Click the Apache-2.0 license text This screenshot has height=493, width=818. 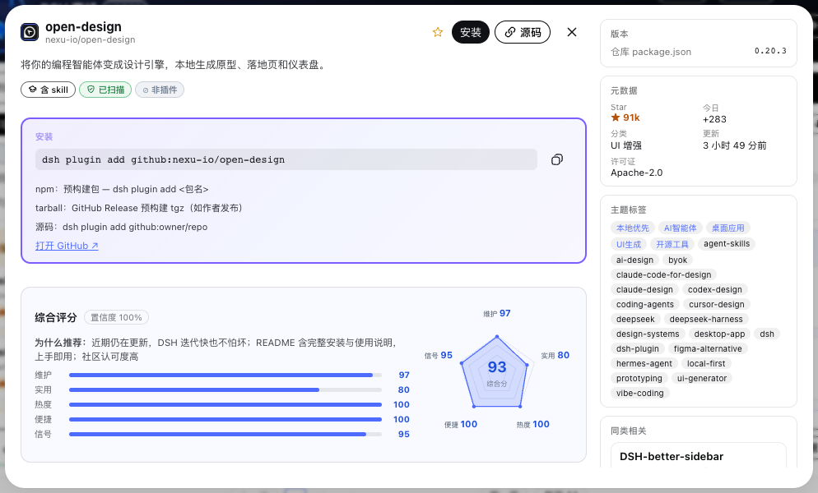636,173
